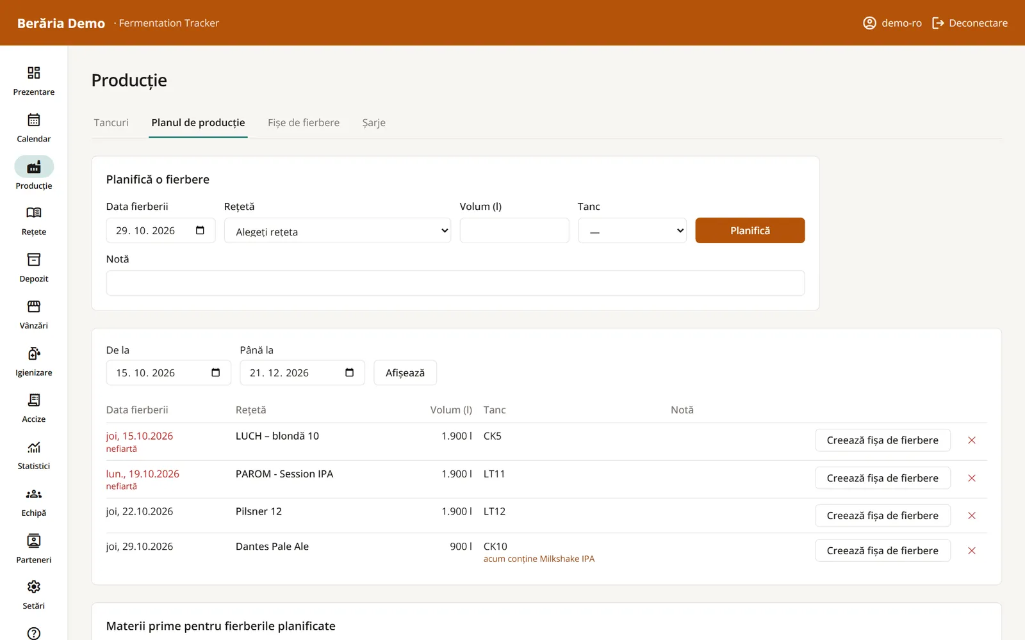Viewport: 1025px width, 640px height.
Task: Open the Statistici chart icon
Action: tap(34, 447)
